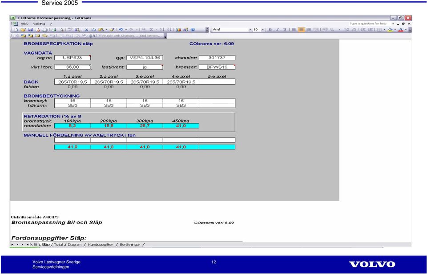
Task: Jump to the first sheet tab
Action: coord(12,245)
